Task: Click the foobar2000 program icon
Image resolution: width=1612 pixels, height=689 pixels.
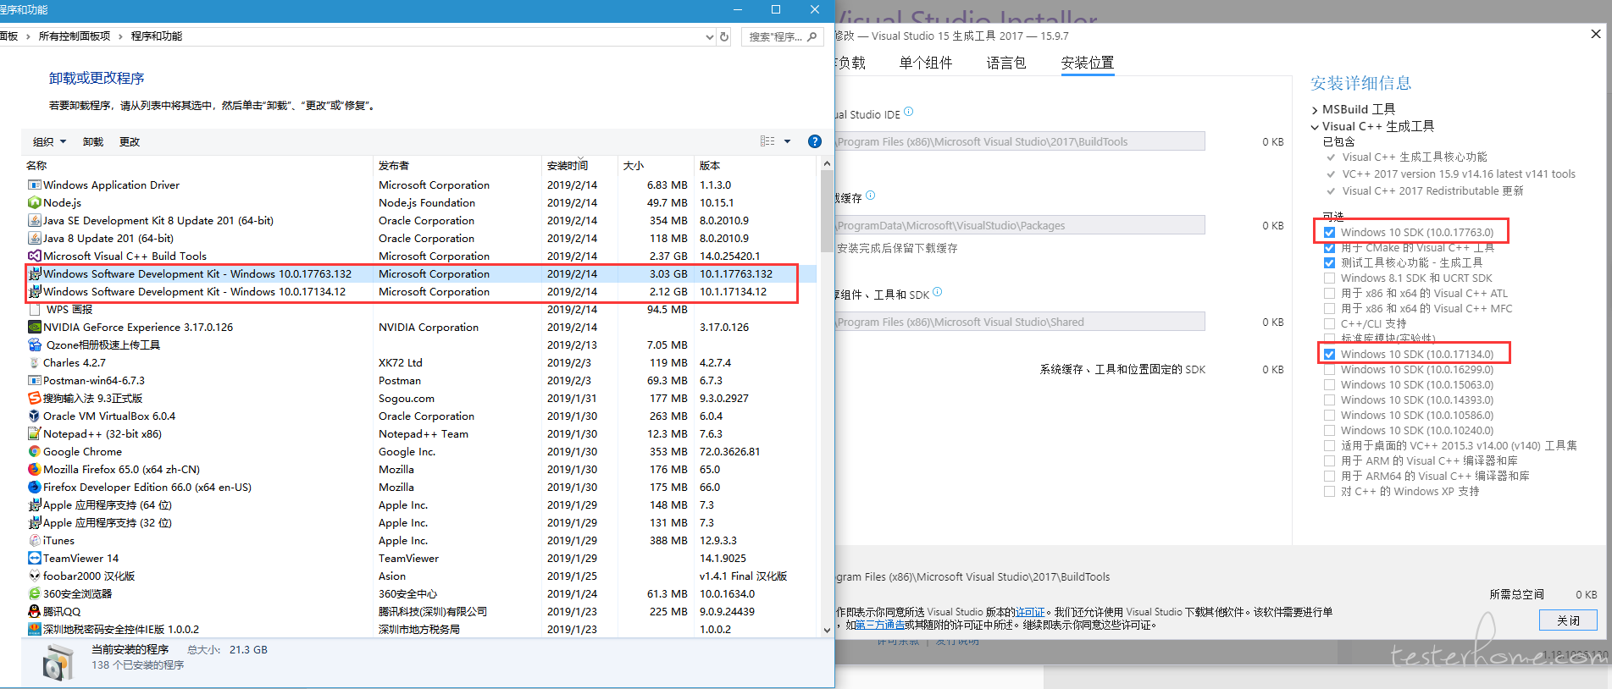Action: [35, 576]
